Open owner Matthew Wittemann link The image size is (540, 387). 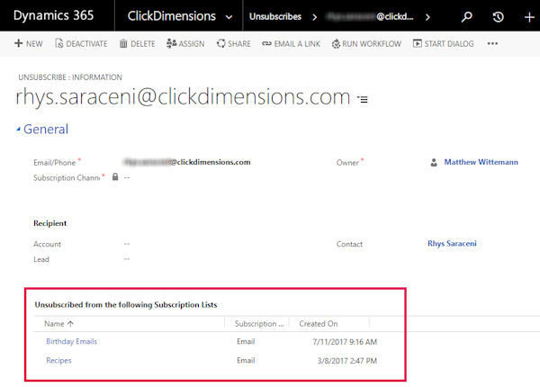click(x=481, y=162)
